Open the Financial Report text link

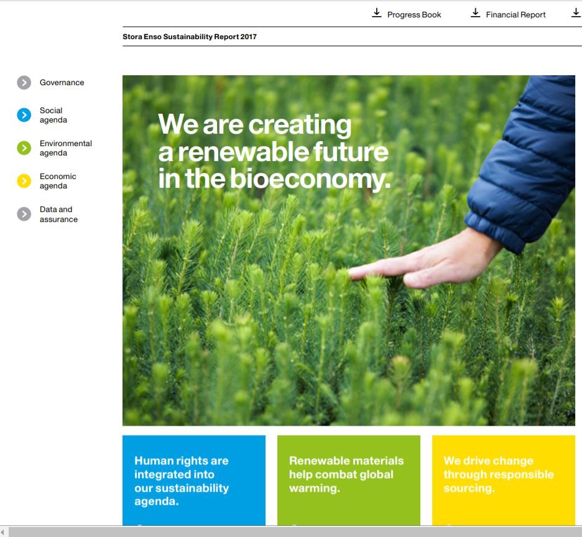tap(515, 14)
